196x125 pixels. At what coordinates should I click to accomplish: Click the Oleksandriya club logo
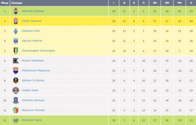point(16,51)
